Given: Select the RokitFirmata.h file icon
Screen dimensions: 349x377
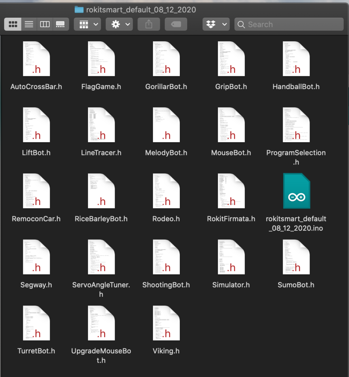Looking at the screenshot, I should pos(231,191).
